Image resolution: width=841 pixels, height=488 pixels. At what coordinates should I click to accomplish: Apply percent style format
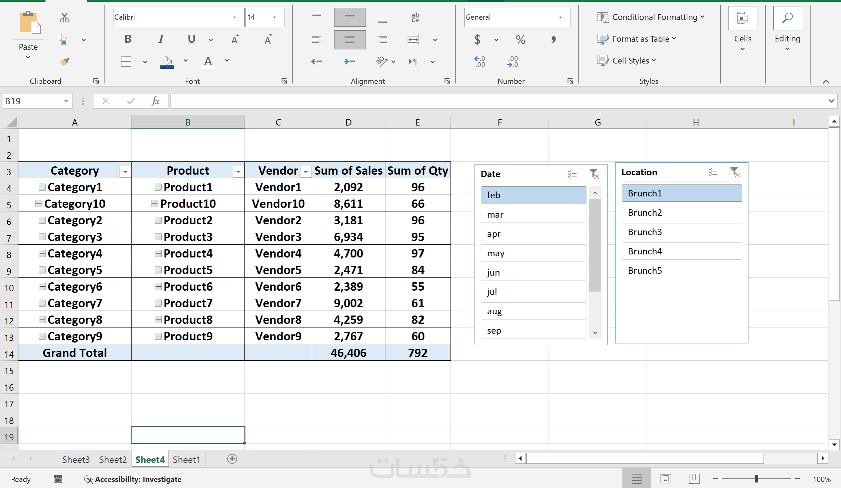coord(520,40)
